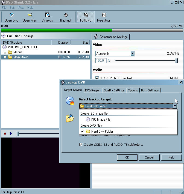The height and width of the screenshot is (194, 184).
Task: Open the Edit menu
Action: click(x=12, y=8)
